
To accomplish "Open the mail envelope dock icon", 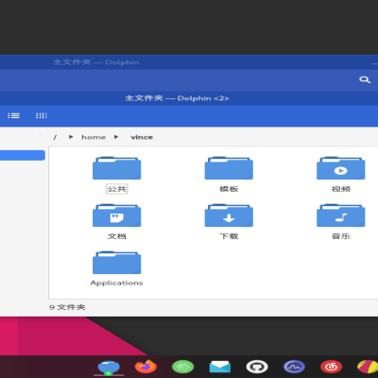I will tap(220, 367).
